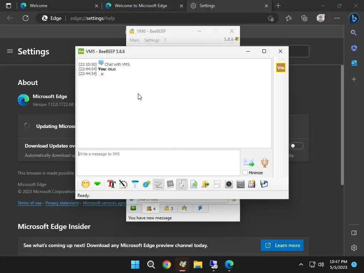
Task: Click the Edge settings page scrollbar
Action: point(342,125)
